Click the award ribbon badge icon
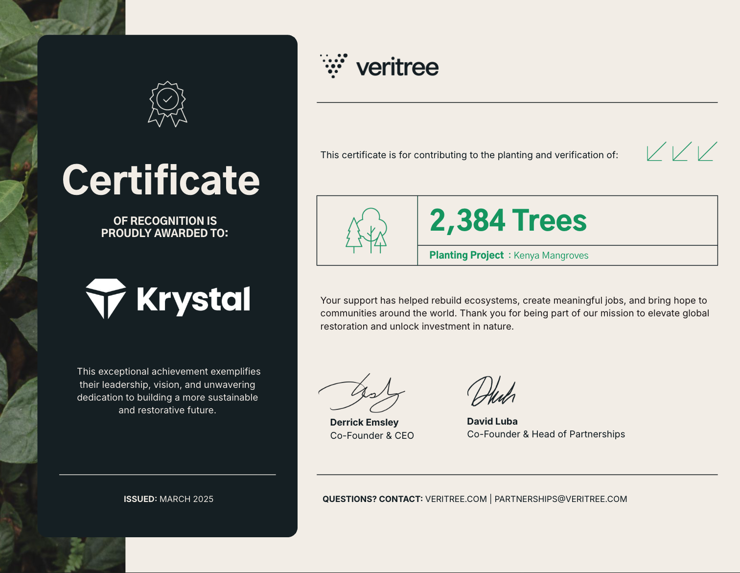 point(167,104)
